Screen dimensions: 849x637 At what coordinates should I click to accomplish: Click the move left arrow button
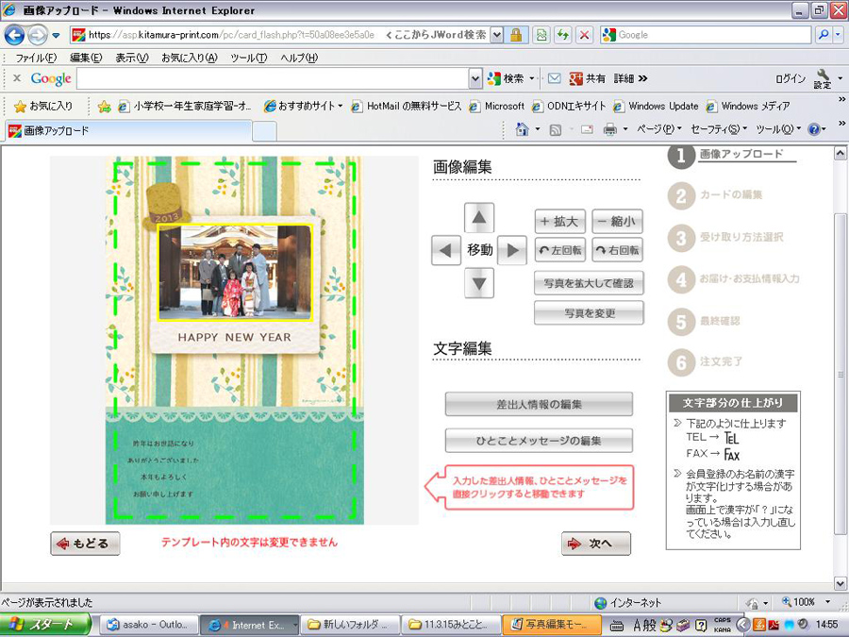coord(446,250)
